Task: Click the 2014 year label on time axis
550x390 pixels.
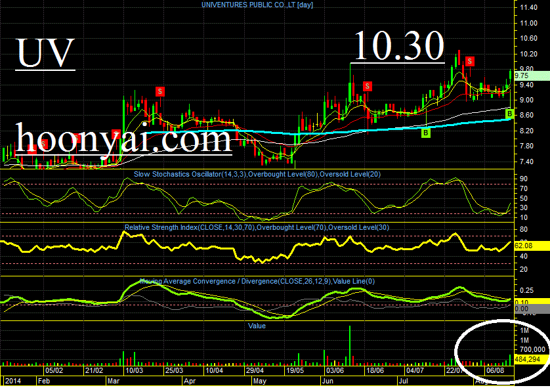Action: [13, 381]
